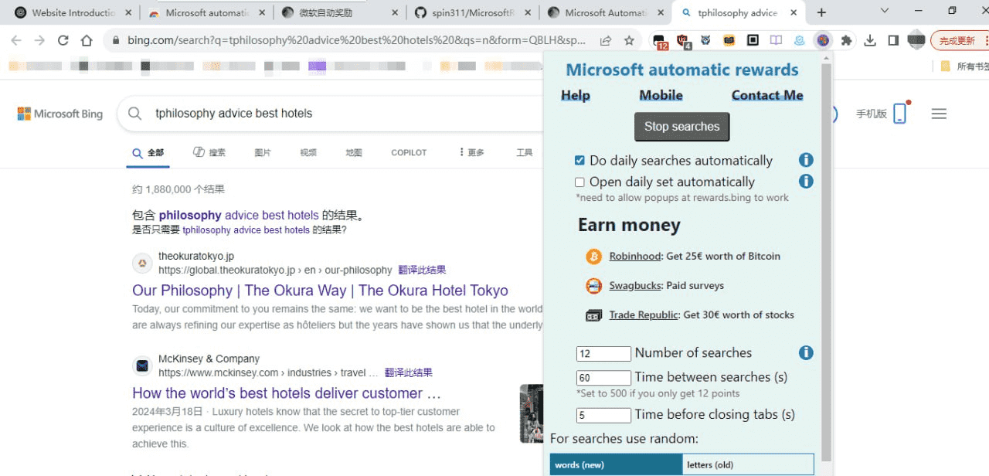The image size is (989, 476).
Task: Enable Open daily set automatically
Action: pos(579,182)
